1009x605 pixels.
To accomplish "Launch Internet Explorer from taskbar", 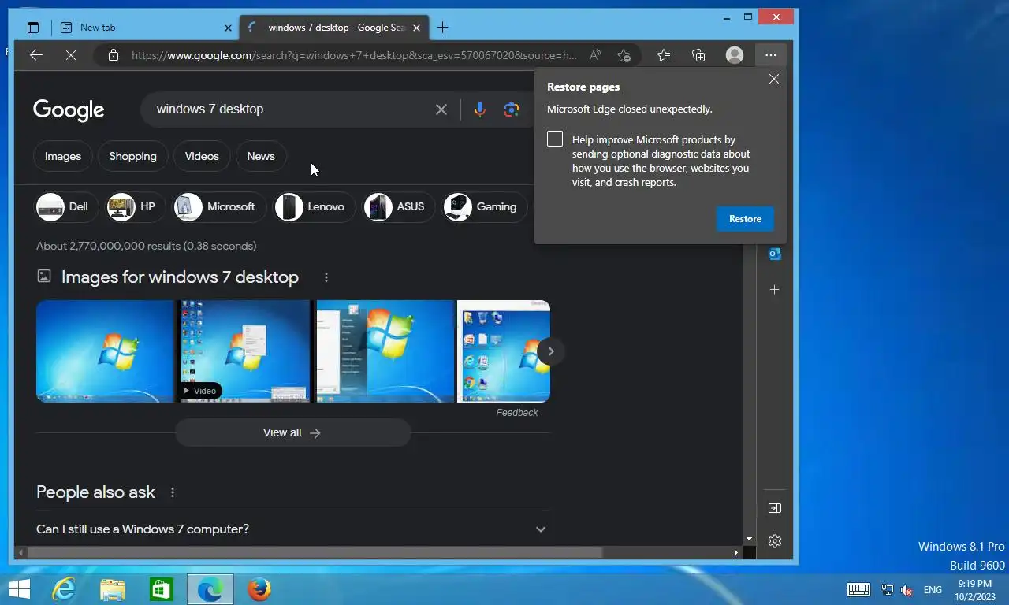I will (64, 589).
